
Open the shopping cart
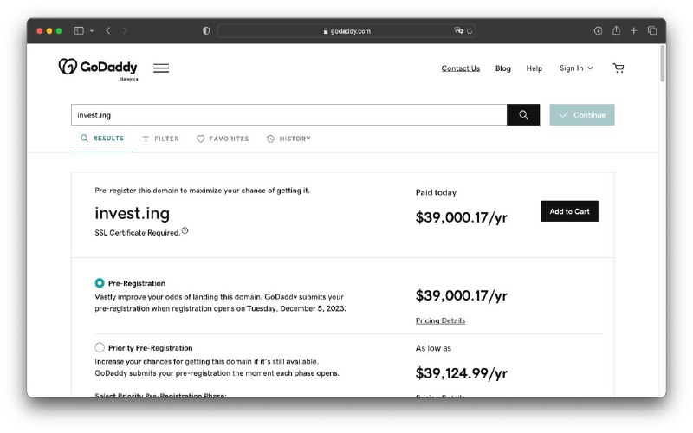tap(618, 68)
